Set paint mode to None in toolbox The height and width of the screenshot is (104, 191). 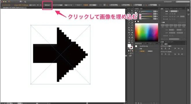133,51
